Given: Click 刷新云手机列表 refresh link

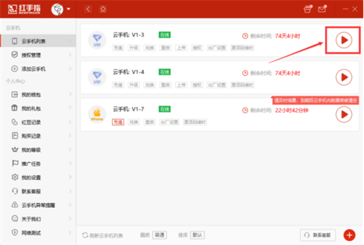Looking at the screenshot, I should click(x=103, y=236).
